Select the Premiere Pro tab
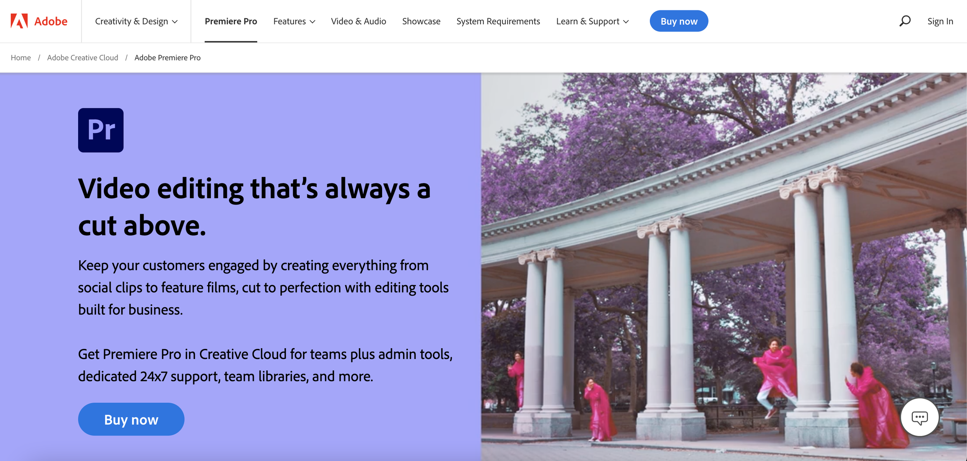The image size is (967, 461). coord(231,21)
